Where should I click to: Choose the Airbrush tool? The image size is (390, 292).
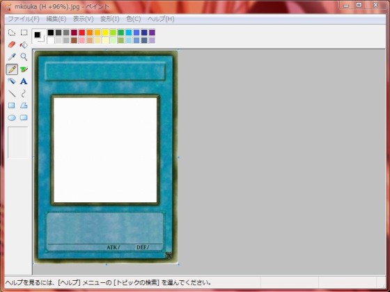[x=12, y=81]
